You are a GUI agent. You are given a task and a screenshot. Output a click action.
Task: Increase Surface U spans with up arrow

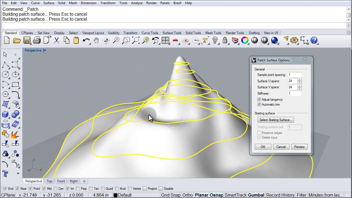point(299,80)
